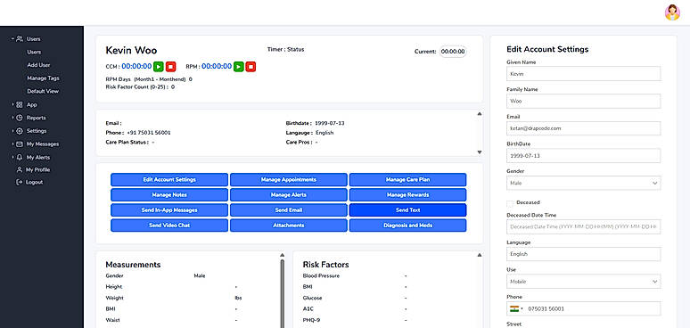Image resolution: width=690 pixels, height=328 pixels.
Task: Click Attachments button
Action: (x=289, y=225)
